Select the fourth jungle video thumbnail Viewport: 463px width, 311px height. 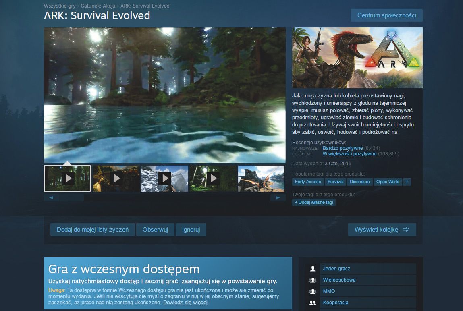coord(213,178)
